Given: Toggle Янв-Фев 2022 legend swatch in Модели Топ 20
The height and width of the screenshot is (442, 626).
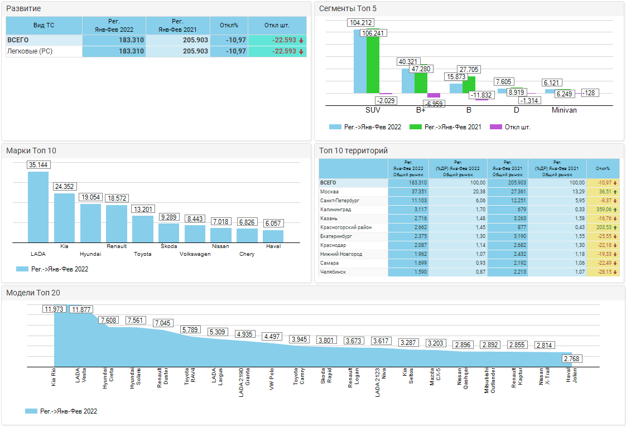Looking at the screenshot, I should click(x=31, y=411).
